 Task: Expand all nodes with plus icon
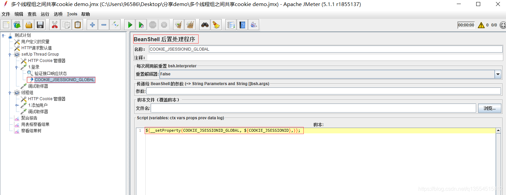(x=92, y=25)
